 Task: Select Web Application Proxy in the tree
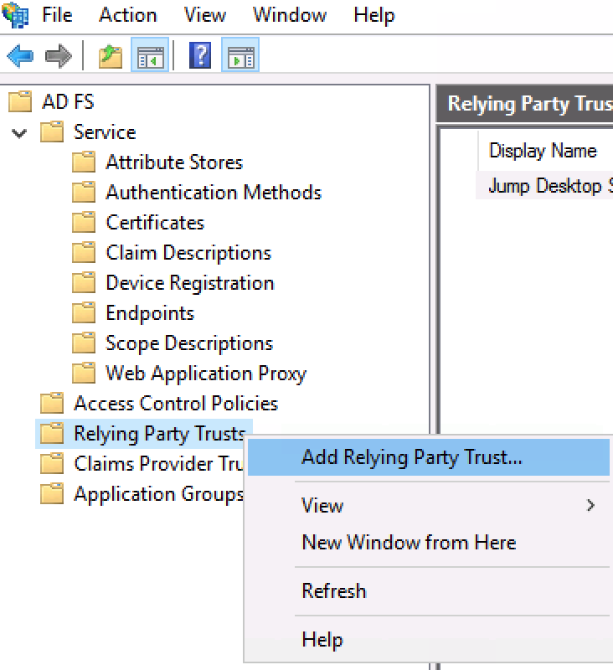point(206,374)
